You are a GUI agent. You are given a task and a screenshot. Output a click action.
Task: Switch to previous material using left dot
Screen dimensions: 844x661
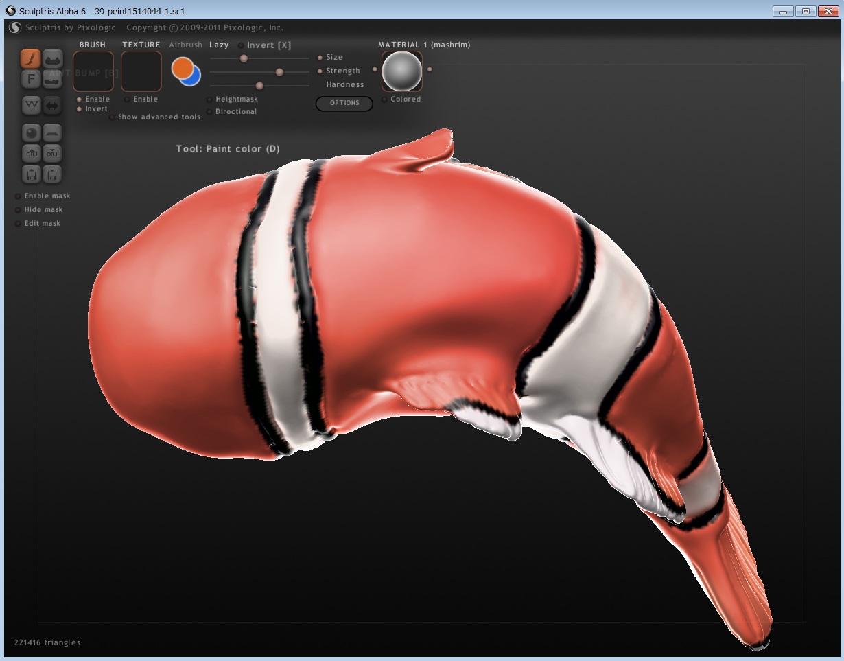[375, 69]
